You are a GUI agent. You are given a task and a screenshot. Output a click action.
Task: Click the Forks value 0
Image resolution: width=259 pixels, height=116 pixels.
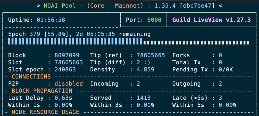[x=220, y=55]
